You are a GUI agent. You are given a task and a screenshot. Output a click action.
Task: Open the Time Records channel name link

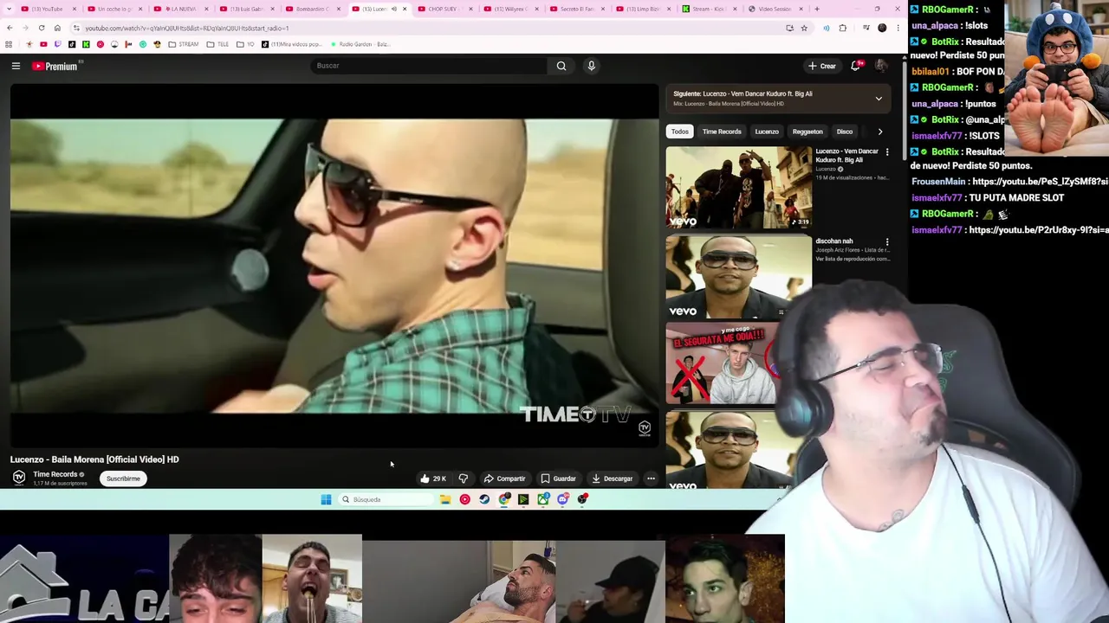coord(55,474)
